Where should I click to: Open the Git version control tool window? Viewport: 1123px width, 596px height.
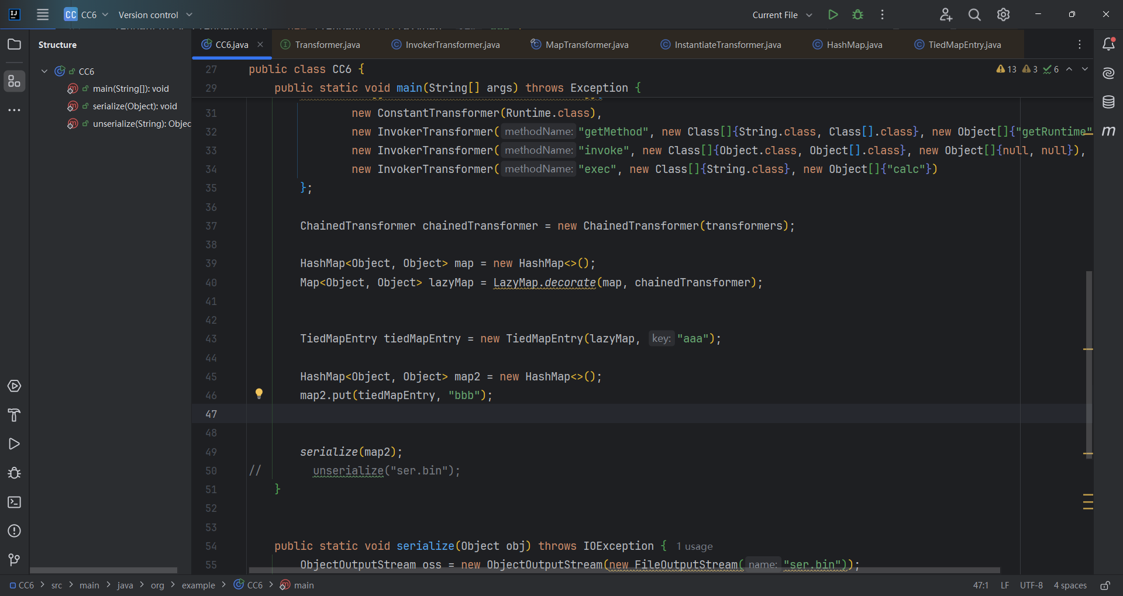14,560
